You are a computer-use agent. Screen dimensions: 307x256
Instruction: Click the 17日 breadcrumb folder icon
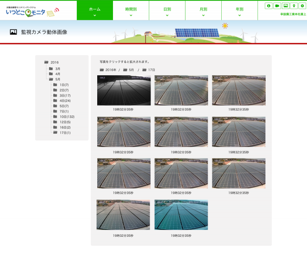click(x=145, y=70)
